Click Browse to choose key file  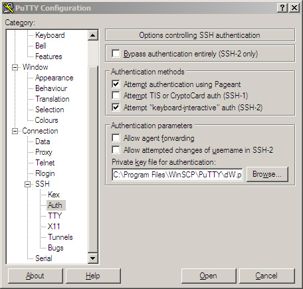pyautogui.click(x=267, y=174)
